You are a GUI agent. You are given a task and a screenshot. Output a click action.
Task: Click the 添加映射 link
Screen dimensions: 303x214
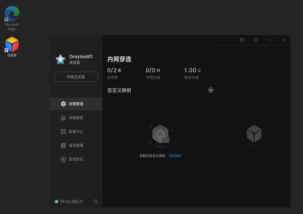coord(175,156)
